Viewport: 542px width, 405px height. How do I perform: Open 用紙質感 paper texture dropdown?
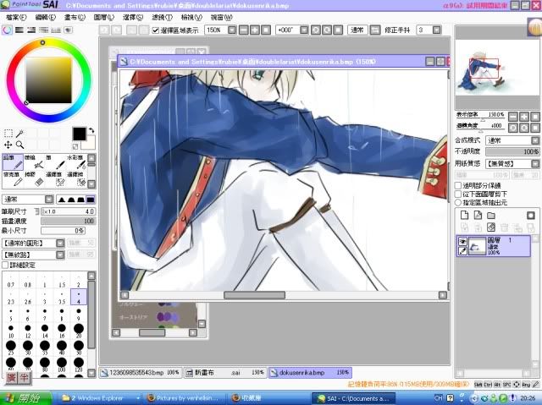(535, 163)
